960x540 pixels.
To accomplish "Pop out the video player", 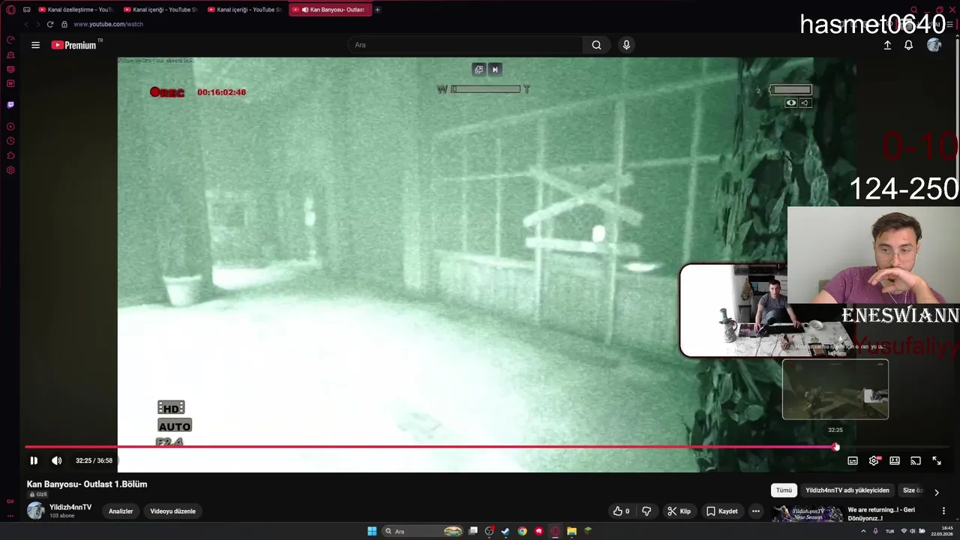I will point(478,70).
